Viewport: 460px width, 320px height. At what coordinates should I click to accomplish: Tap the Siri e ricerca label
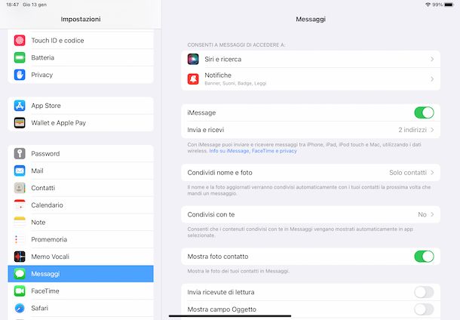223,59
